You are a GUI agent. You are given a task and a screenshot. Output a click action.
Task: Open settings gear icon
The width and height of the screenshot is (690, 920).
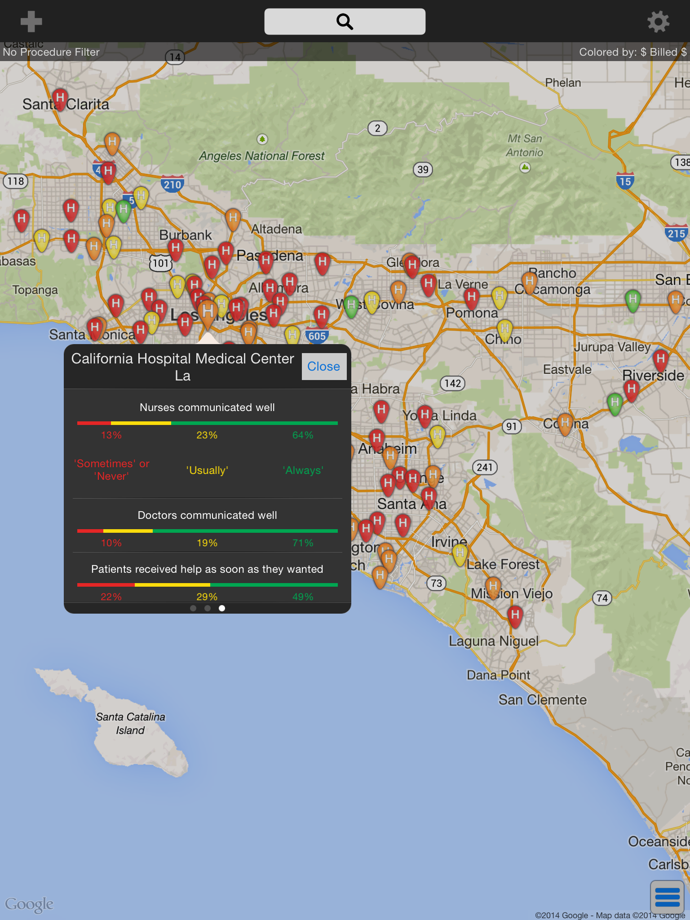(x=658, y=21)
